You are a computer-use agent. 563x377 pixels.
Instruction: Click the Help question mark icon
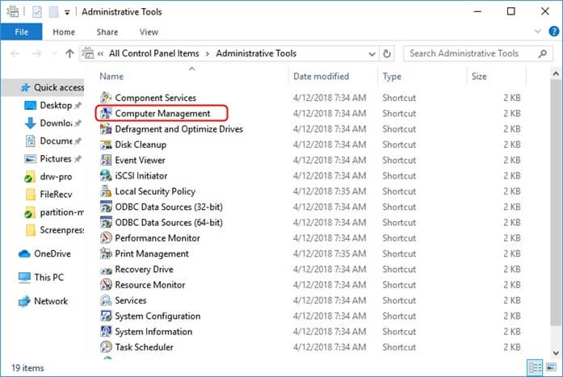554,31
